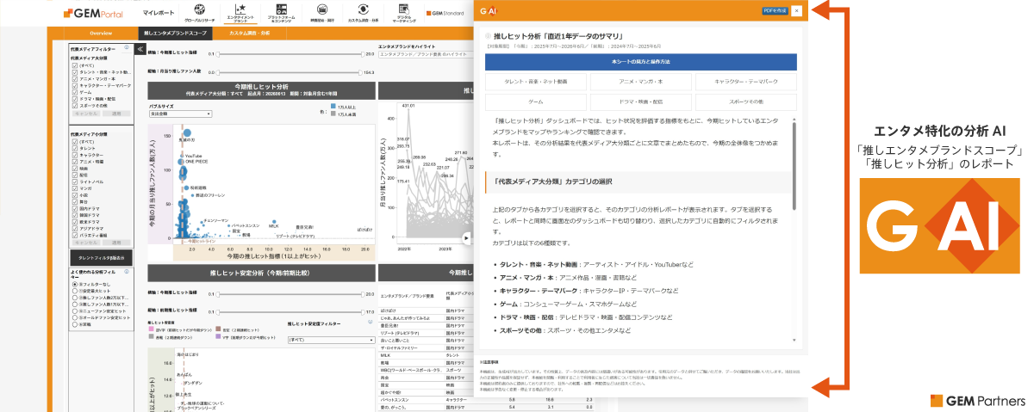The height and width of the screenshot is (412, 1034).
Task: Click the PDFを作成 button
Action: pos(775,10)
